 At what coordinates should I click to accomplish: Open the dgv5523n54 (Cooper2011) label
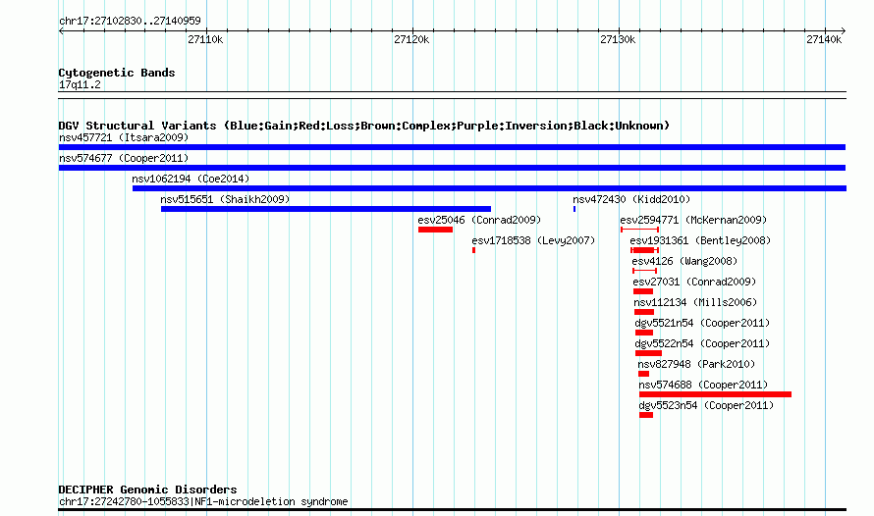pos(706,405)
